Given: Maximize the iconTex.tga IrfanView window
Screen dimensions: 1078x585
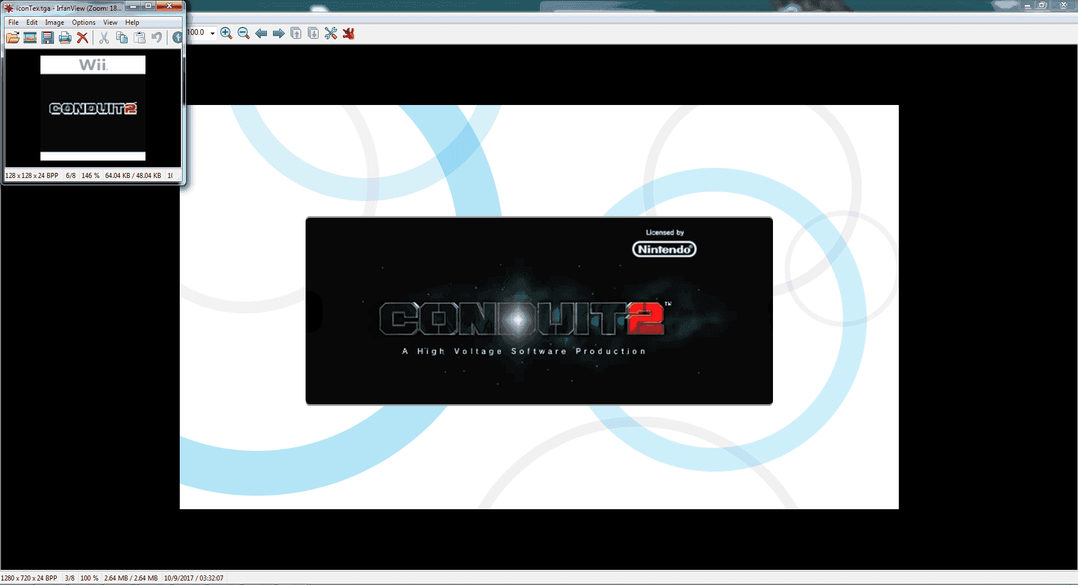Looking at the screenshot, I should [x=148, y=6].
